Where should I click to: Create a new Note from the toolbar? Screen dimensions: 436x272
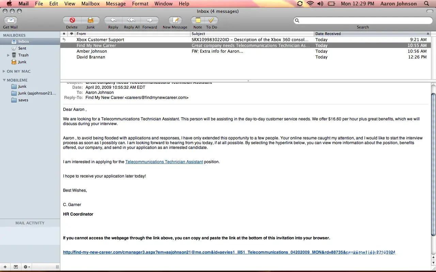[198, 20]
